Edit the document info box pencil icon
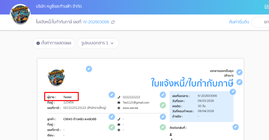The image size is (269, 140). click(233, 92)
